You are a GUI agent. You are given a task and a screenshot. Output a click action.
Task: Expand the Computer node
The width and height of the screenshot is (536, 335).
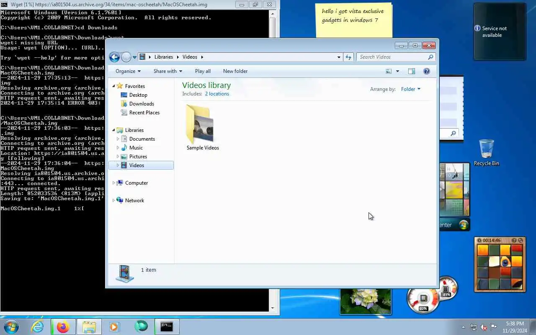point(113,183)
